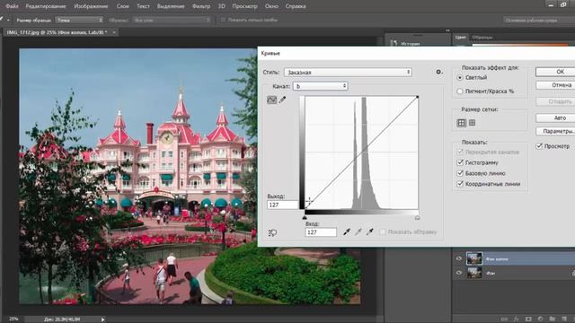Click the new adjustment layer icon

coord(540,319)
